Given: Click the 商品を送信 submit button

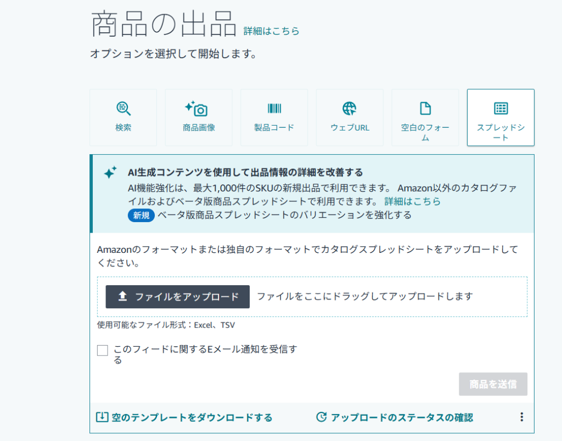Looking at the screenshot, I should 493,384.
